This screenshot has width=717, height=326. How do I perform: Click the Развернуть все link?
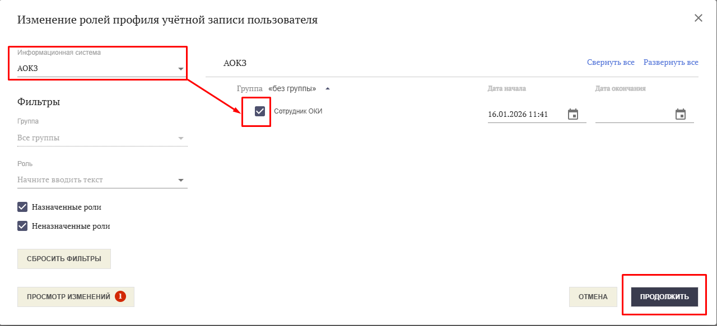coord(671,63)
